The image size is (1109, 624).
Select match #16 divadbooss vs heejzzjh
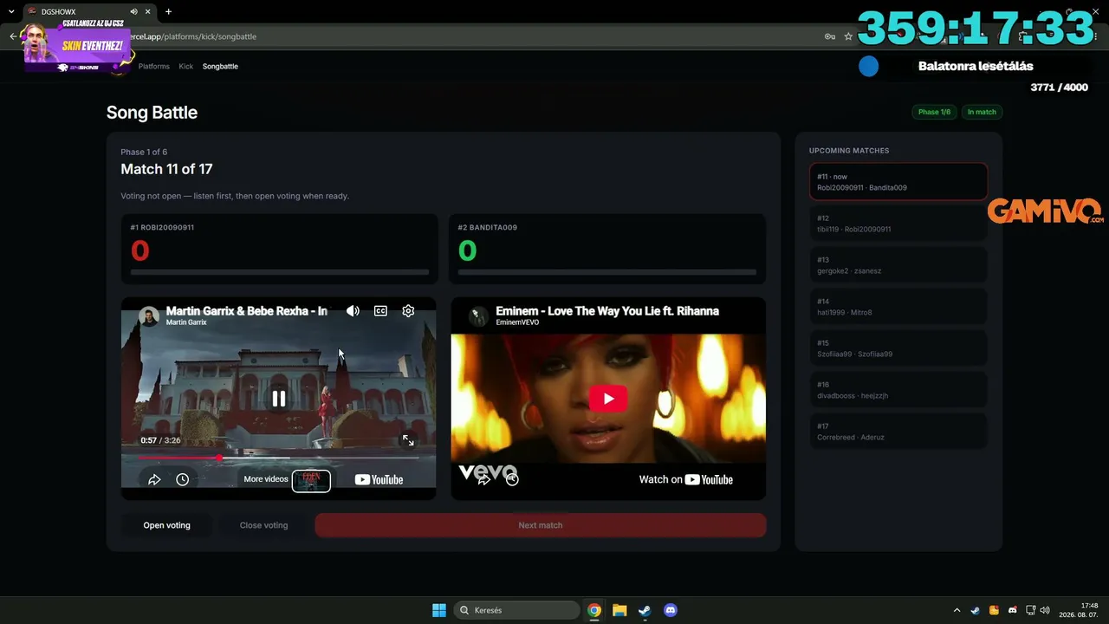898,390
